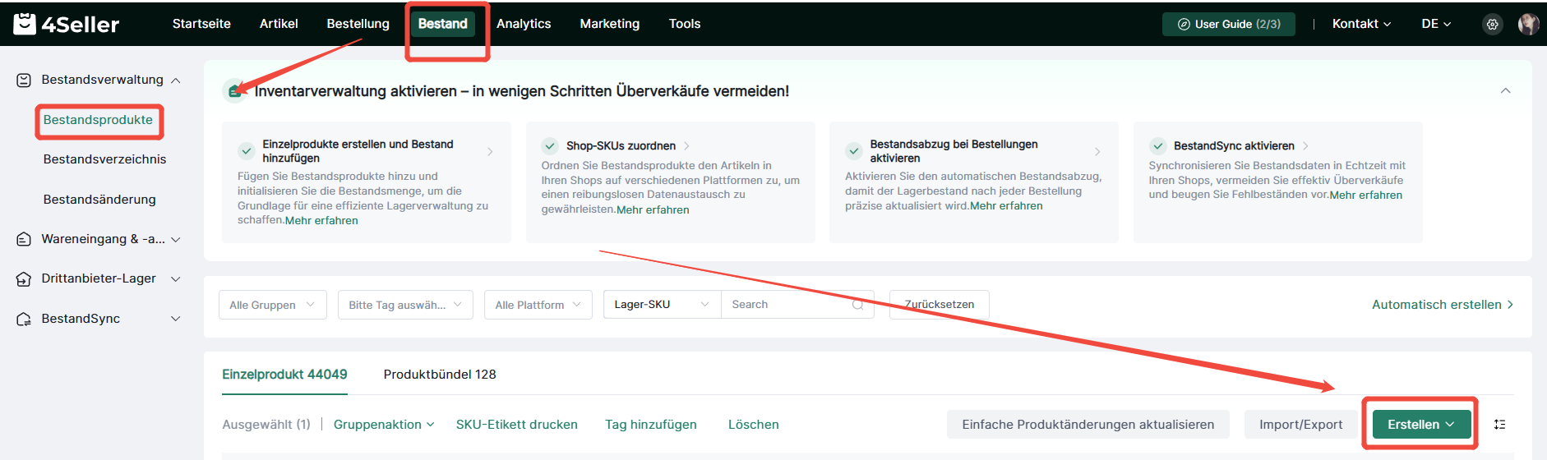Open the Lager-SKU search type dropdown
Screen dimensions: 1547x460
662,305
